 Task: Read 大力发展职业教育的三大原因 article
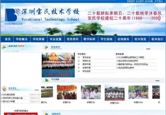click(x=131, y=57)
